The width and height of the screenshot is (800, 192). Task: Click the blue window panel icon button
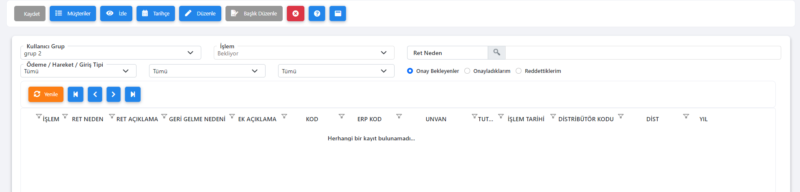(338, 13)
